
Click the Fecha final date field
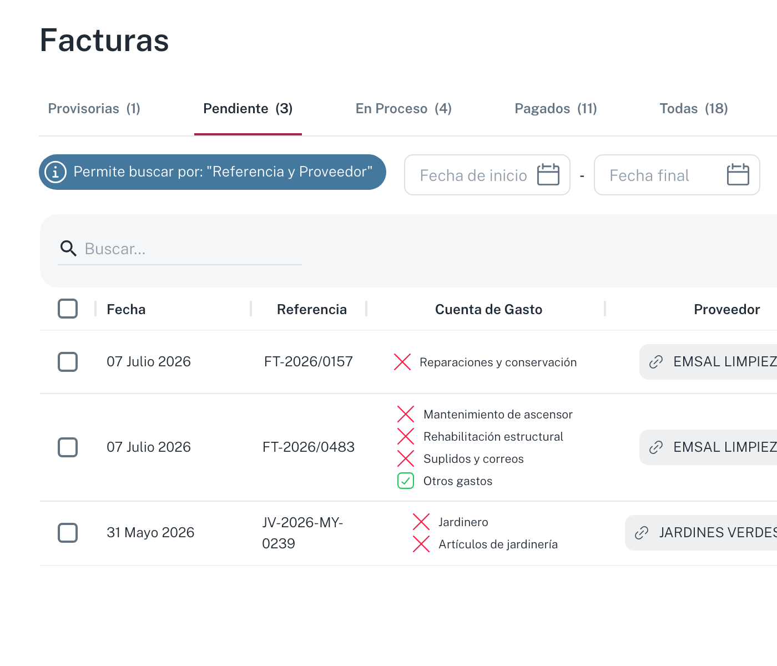click(677, 175)
